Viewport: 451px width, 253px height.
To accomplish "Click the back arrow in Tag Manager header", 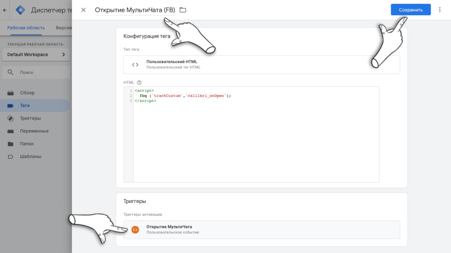I will click(4, 10).
